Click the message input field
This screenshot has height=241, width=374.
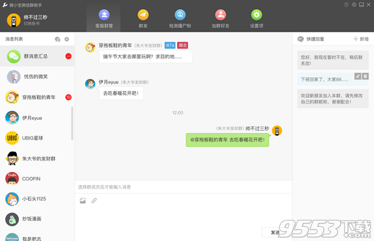pos(184,187)
